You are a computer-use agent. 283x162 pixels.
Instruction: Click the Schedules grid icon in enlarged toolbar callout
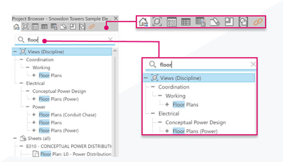click(x=186, y=22)
